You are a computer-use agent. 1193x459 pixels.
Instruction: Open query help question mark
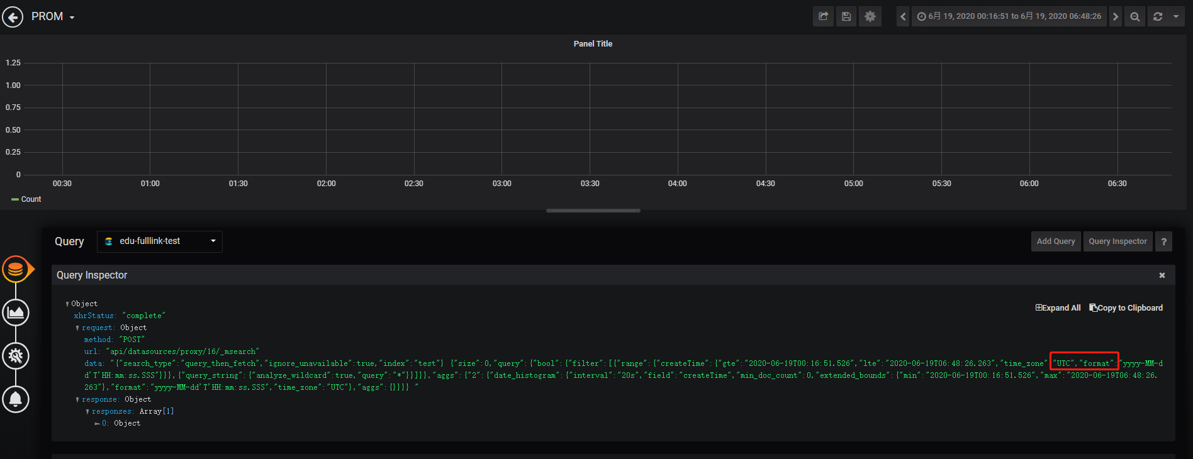click(1164, 241)
